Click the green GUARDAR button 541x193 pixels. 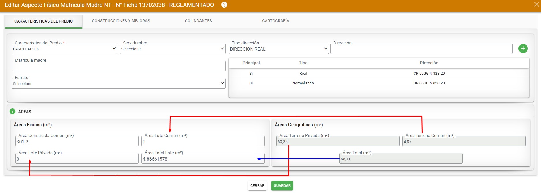point(282,185)
